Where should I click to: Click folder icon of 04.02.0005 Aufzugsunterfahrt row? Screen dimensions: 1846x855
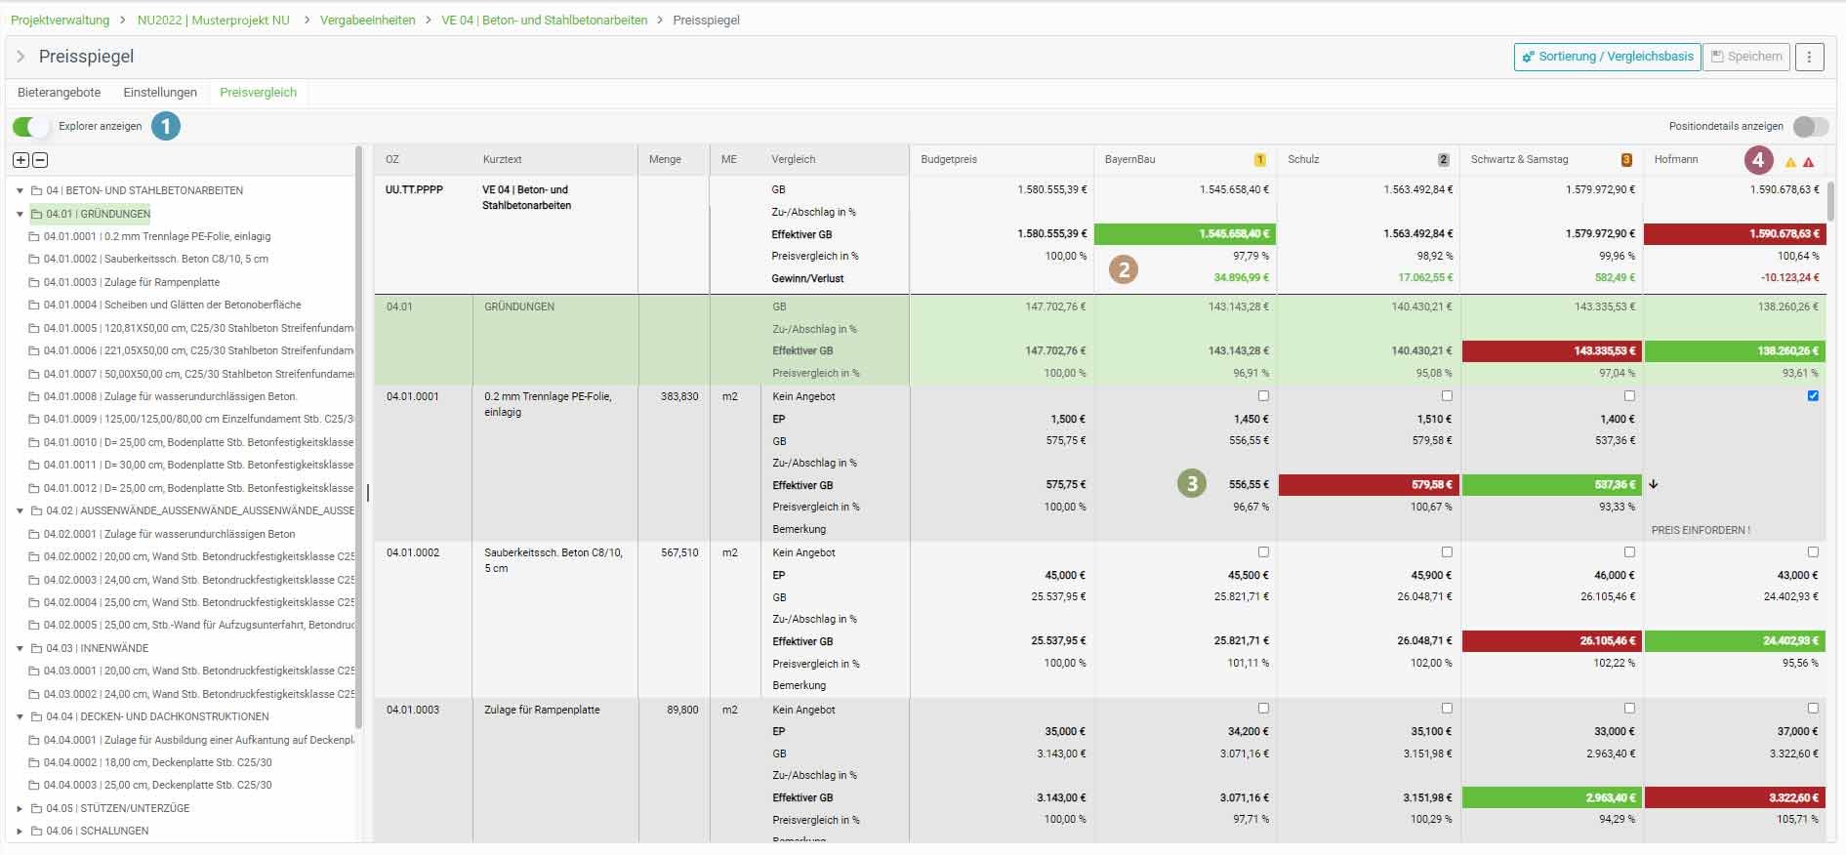click(x=34, y=626)
